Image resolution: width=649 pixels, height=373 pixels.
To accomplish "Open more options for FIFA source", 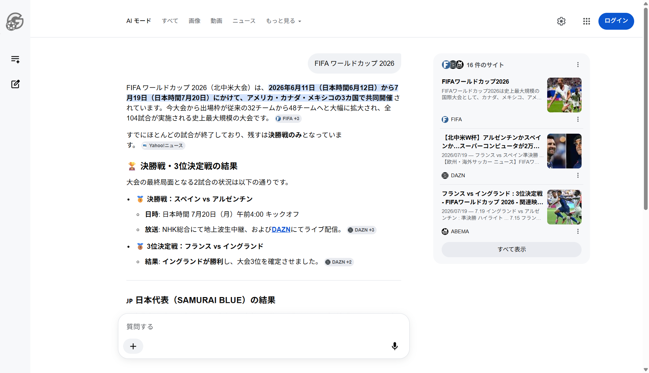I will click(578, 119).
